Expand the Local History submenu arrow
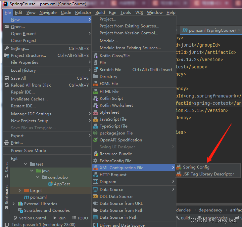Viewport: 242px width, 227px height. click(90, 70)
